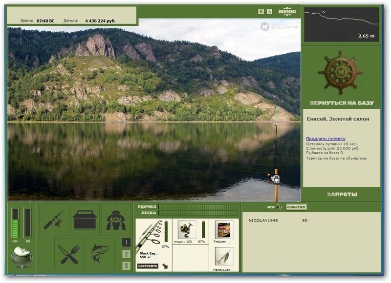Click the rod wear indicator at 97%
Screen dimensions: 391x283
pyautogui.click(x=166, y=231)
